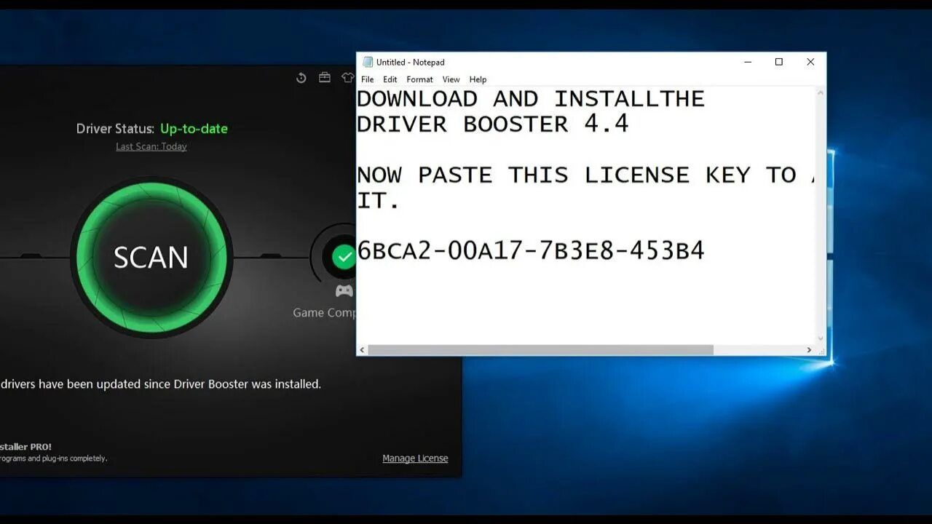Click the 'drivers have been updated' message text
The height and width of the screenshot is (524, 932).
coord(160,384)
